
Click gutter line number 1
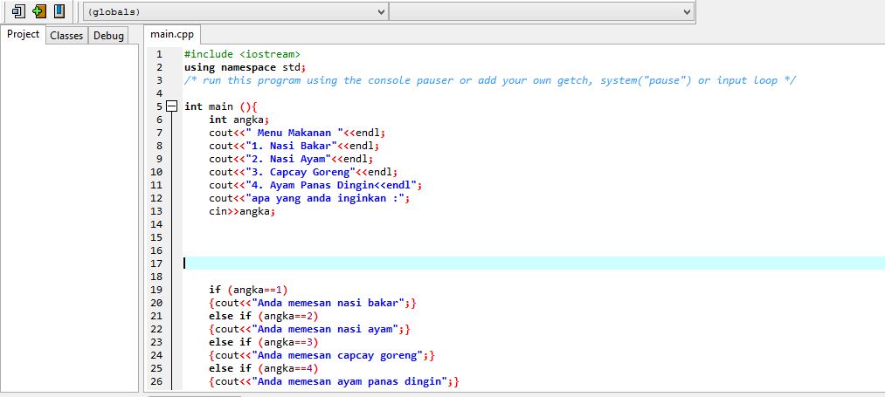[x=159, y=54]
